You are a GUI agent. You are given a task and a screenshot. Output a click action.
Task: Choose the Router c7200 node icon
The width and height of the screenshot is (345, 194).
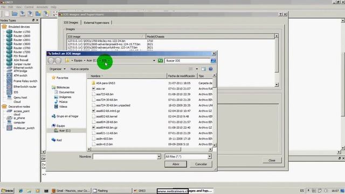pos(9,52)
